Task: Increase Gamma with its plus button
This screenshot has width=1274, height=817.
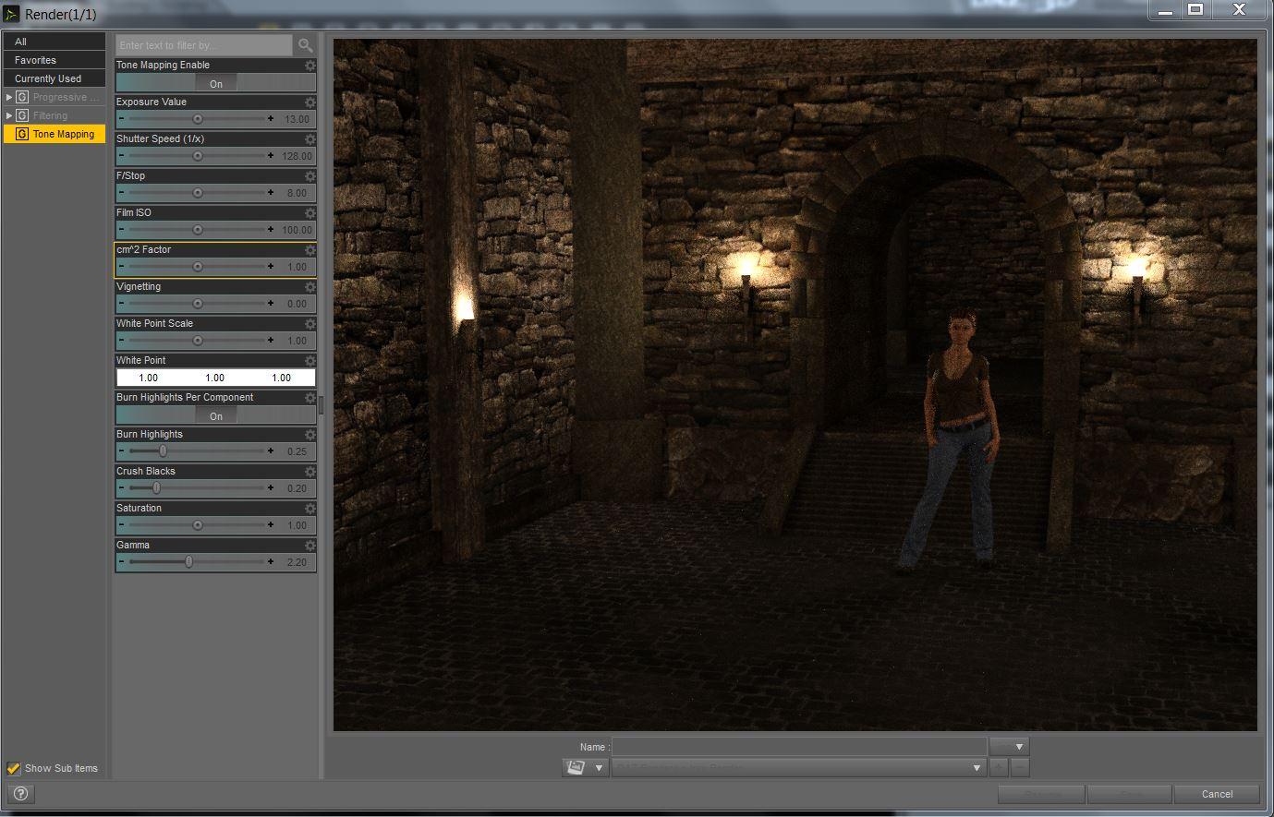Action: point(271,562)
